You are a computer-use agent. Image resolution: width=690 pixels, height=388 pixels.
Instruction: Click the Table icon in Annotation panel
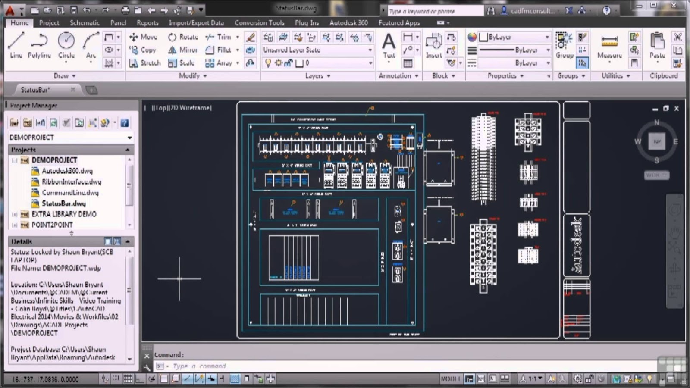pos(408,63)
